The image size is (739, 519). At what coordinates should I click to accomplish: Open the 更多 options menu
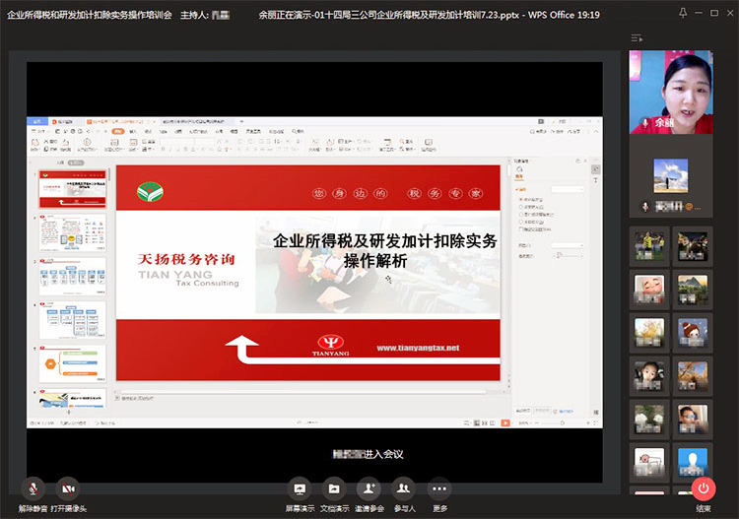click(x=439, y=488)
